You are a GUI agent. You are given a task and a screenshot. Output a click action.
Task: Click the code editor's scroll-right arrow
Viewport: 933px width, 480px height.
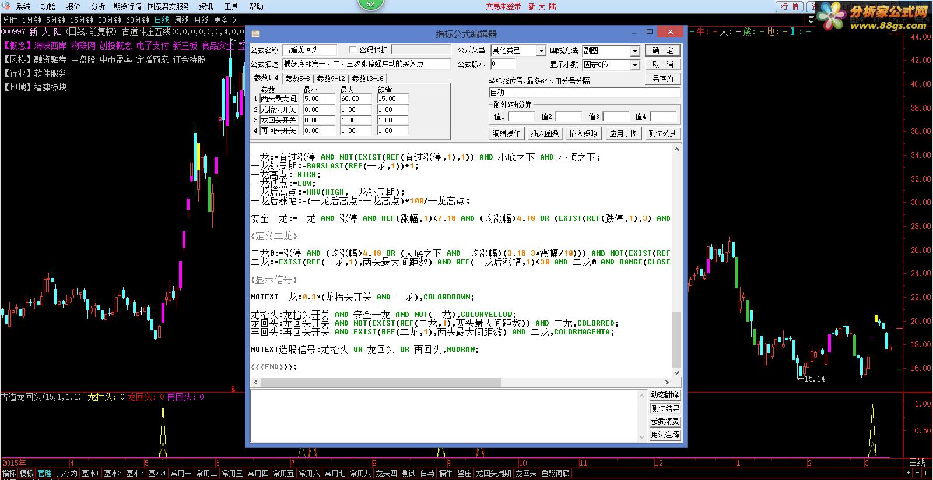pos(667,383)
